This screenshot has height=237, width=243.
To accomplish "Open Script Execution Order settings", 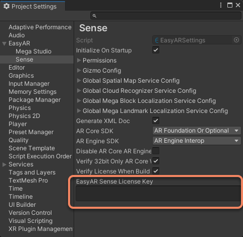I will pyautogui.click(x=40, y=156).
